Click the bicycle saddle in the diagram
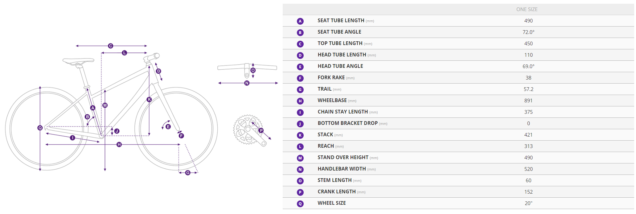The height and width of the screenshot is (214, 636). coord(78,61)
